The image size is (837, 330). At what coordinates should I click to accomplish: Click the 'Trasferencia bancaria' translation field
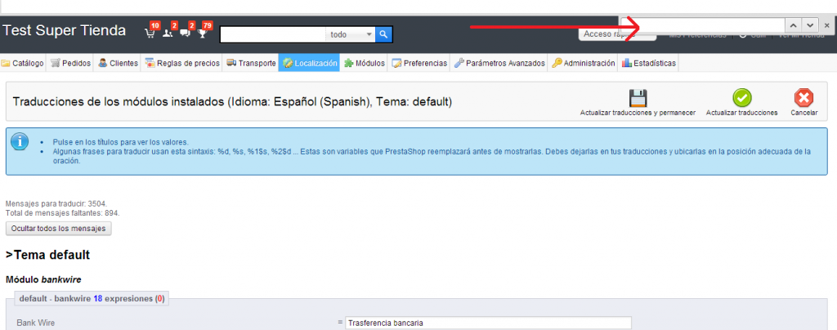click(489, 323)
